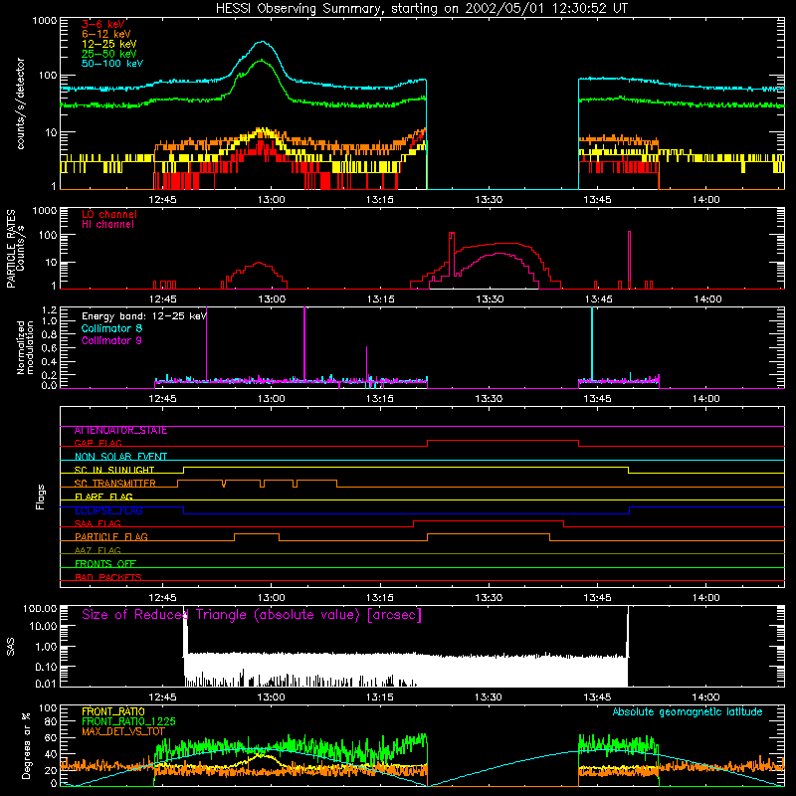Click the counts/s/detector axis label
796x796 pixels.
pos(21,103)
